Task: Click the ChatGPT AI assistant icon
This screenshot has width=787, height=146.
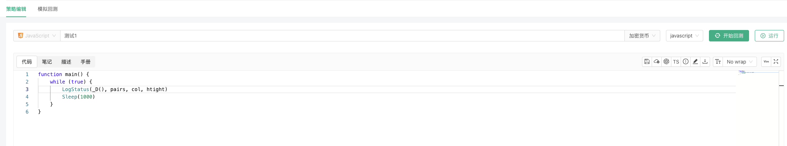Action: pyautogui.click(x=666, y=62)
